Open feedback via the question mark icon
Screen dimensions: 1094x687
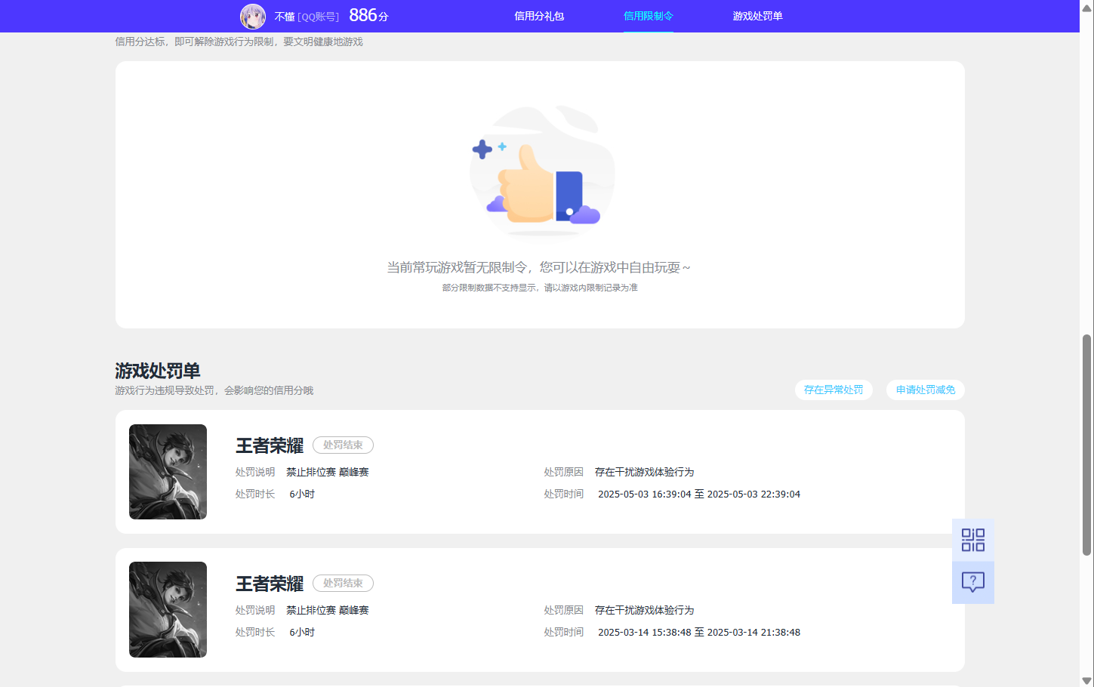[x=973, y=581]
